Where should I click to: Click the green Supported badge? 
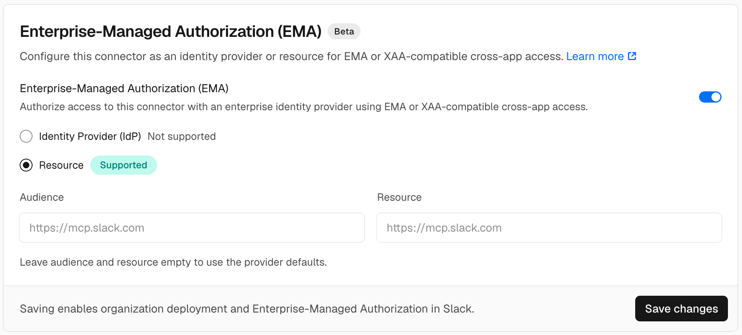pyautogui.click(x=124, y=165)
